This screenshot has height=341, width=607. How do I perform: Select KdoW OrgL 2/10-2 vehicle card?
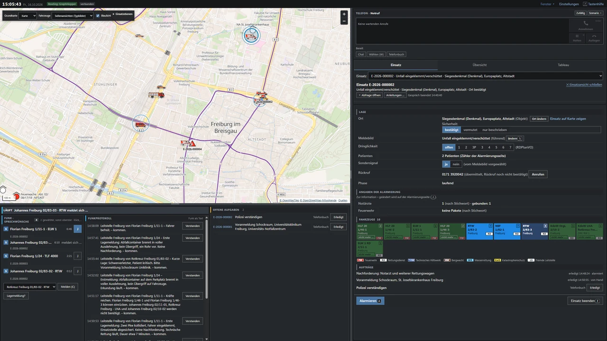pos(562,231)
